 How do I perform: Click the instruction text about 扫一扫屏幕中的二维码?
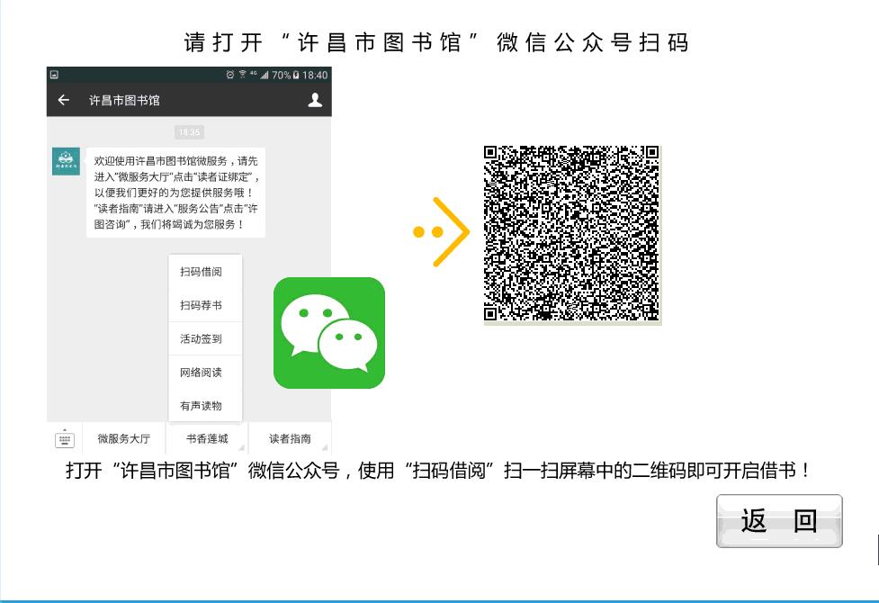[x=438, y=470]
